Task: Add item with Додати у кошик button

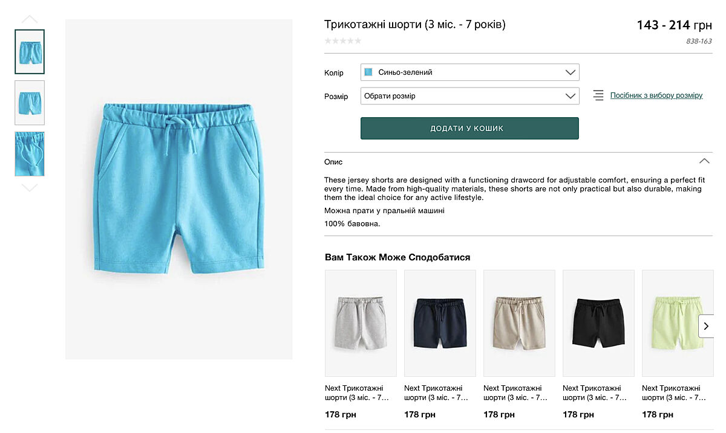Action: tap(469, 129)
